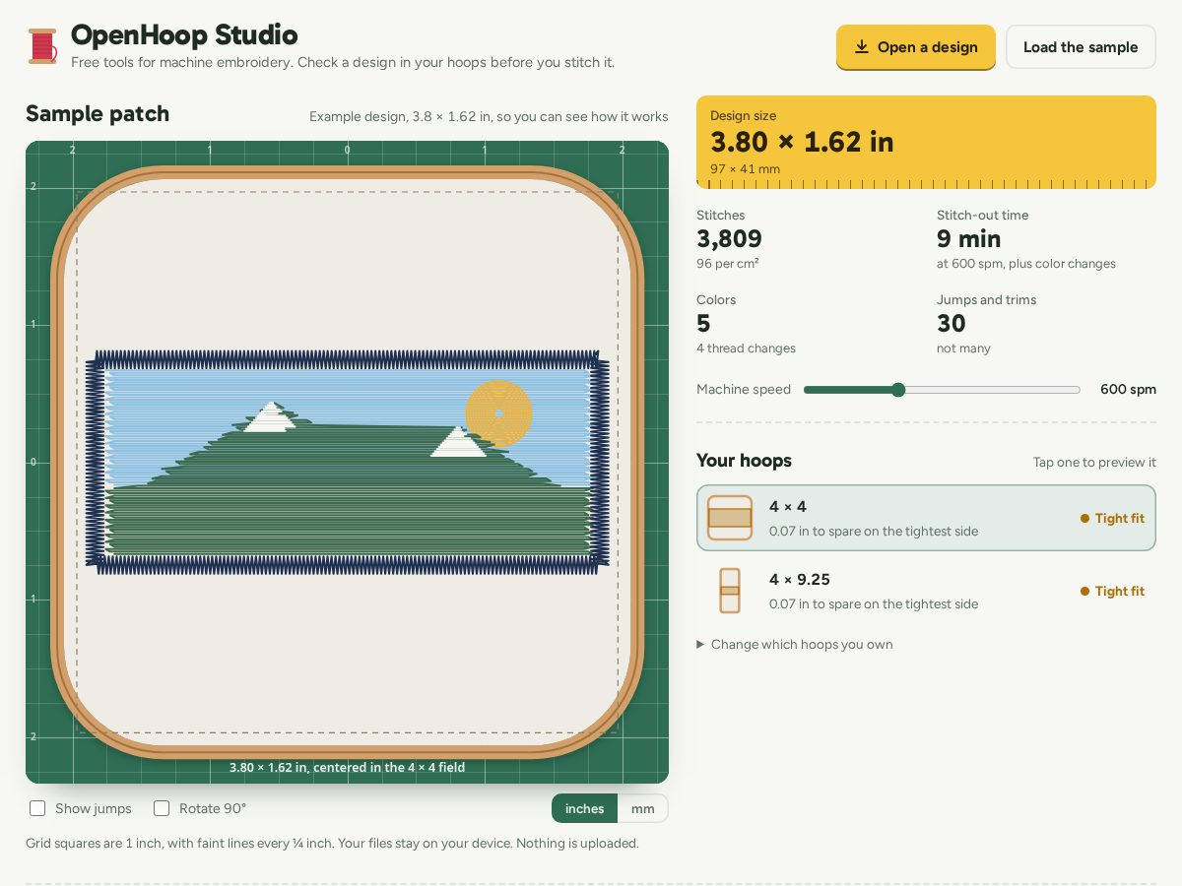Screen dimensions: 1182x886
Task: Click the OpenHoop Studio title
Action: coord(184,35)
